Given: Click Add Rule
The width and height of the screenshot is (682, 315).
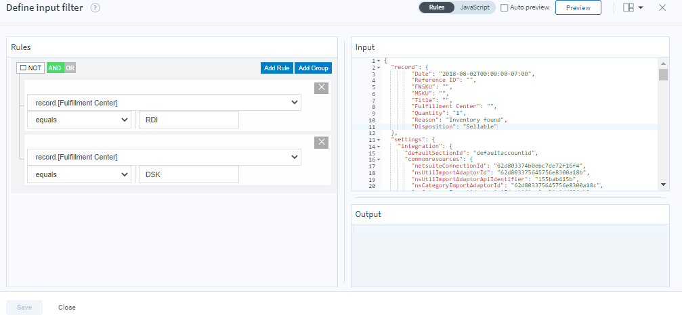Looking at the screenshot, I should coord(277,68).
